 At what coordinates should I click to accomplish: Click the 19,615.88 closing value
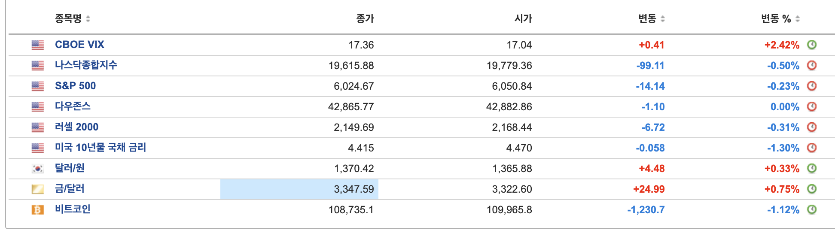pyautogui.click(x=351, y=66)
